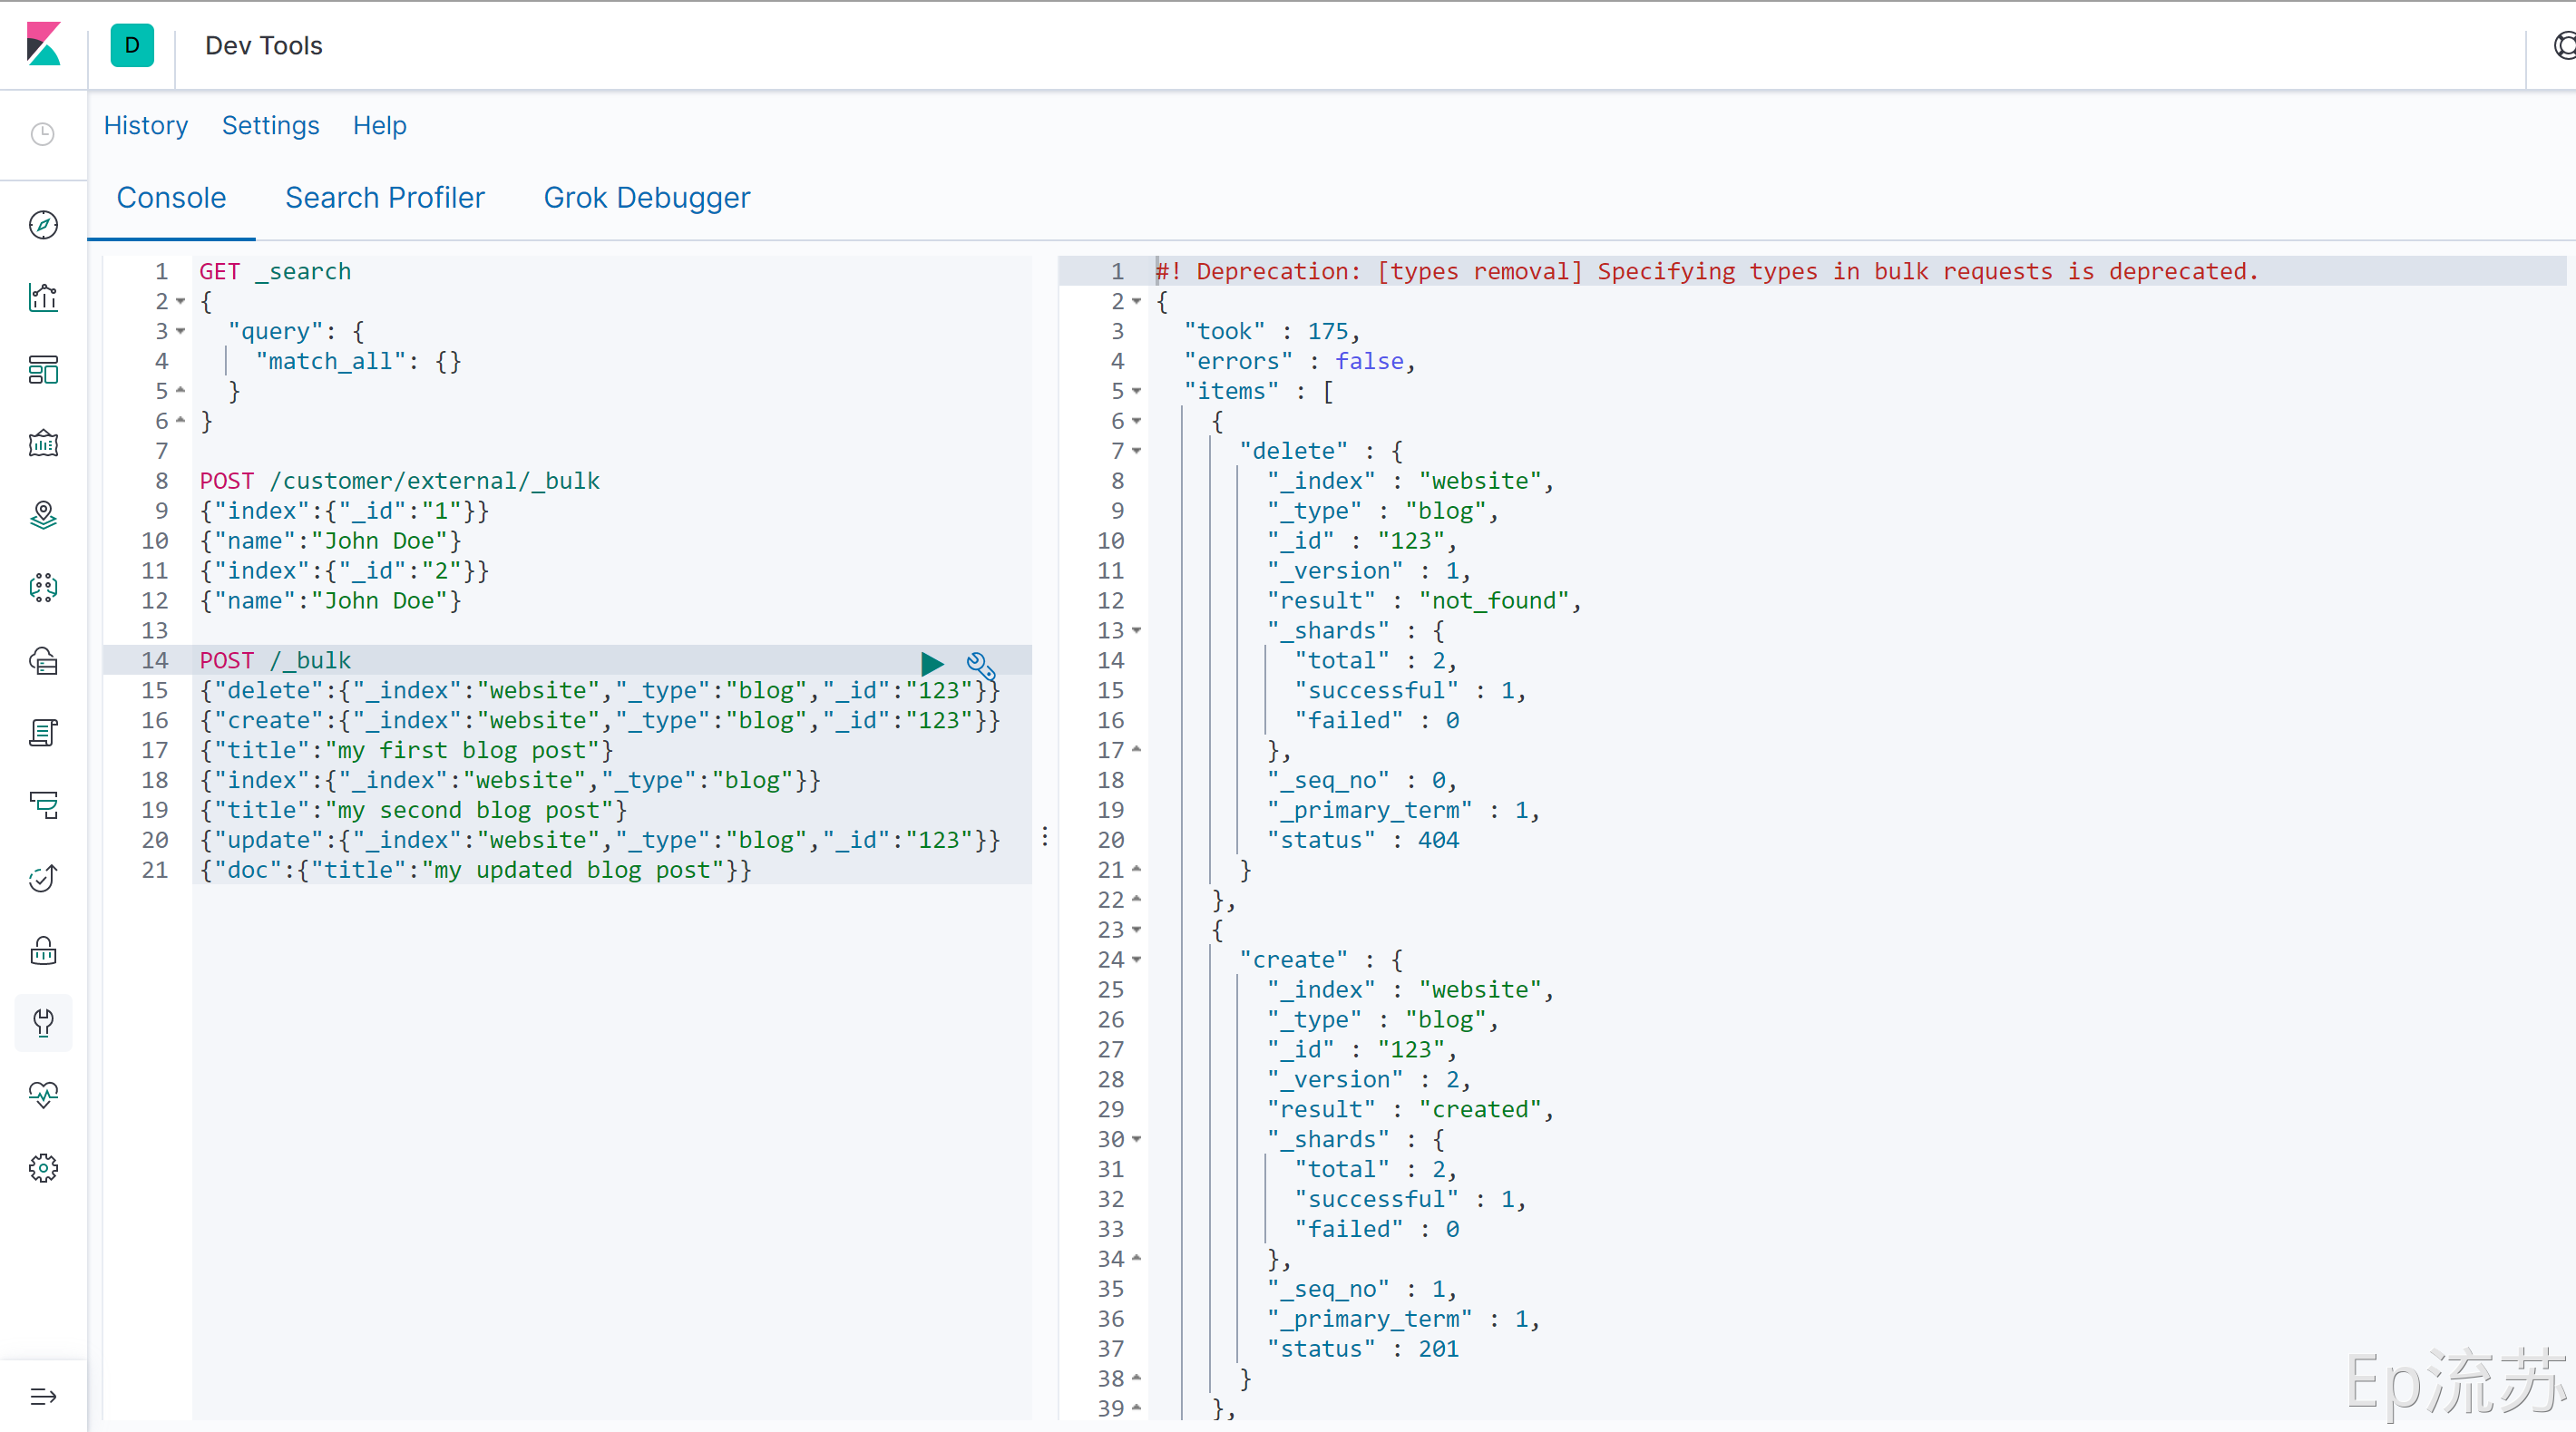
Task: Expand the sidebar navigation menu
Action: tap(43, 1396)
